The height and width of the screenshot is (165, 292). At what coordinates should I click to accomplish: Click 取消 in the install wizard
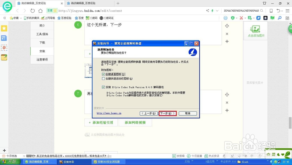tap(188, 113)
